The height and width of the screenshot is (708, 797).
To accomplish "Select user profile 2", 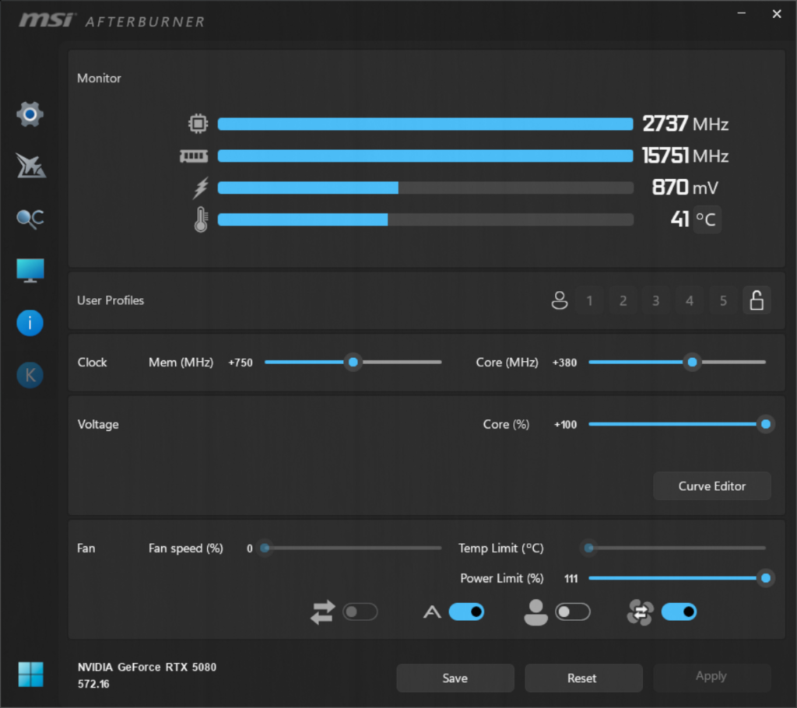I will coord(623,300).
